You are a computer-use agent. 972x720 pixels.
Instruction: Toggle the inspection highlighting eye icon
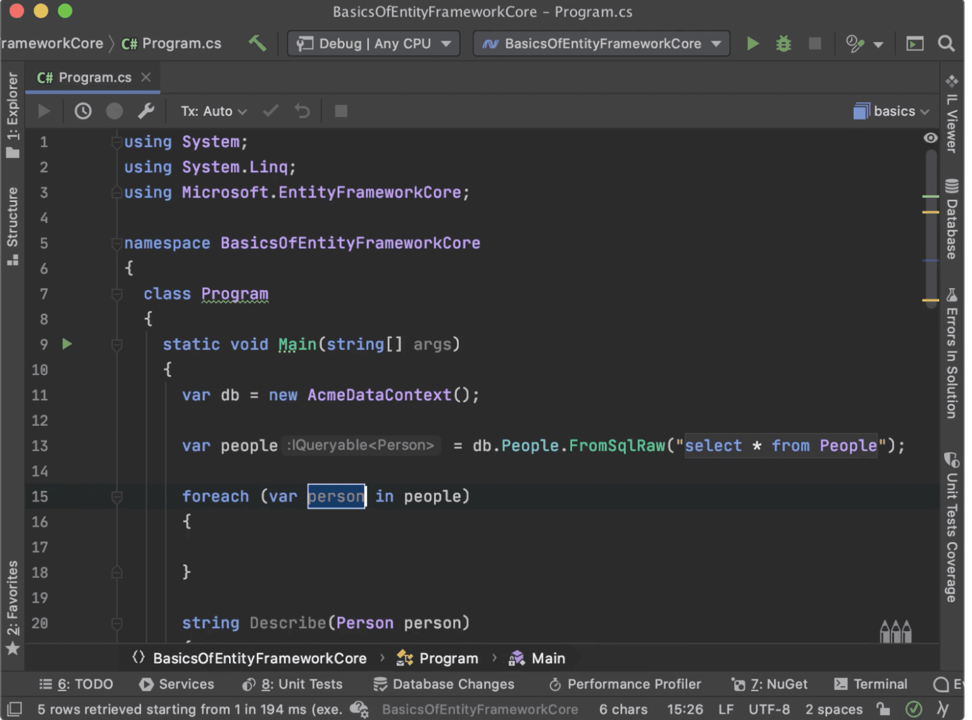point(930,137)
